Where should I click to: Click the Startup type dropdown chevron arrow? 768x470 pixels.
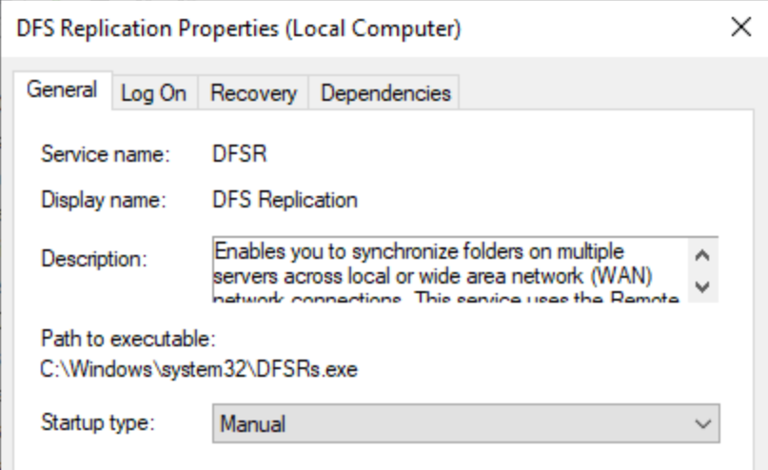[x=702, y=421]
